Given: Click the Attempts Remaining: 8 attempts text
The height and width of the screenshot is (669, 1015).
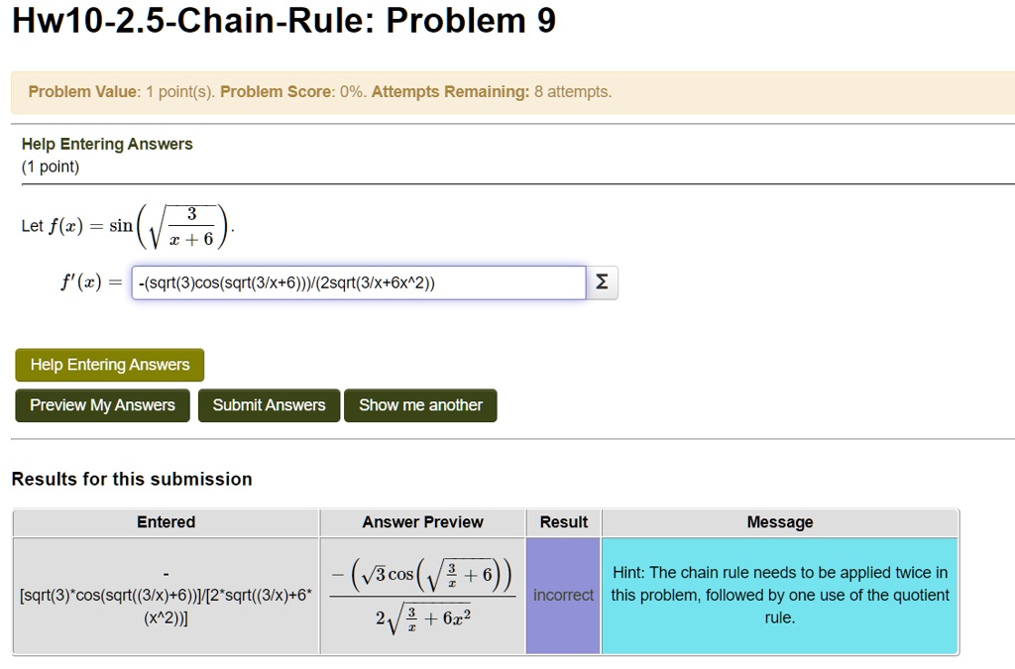Looking at the screenshot, I should point(492,92).
